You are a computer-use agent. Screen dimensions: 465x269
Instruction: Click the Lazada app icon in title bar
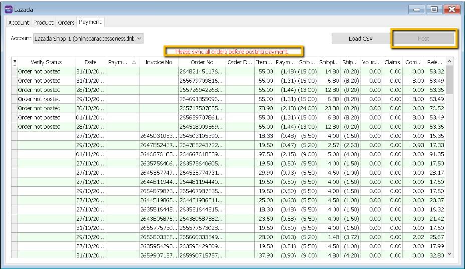(8, 9)
